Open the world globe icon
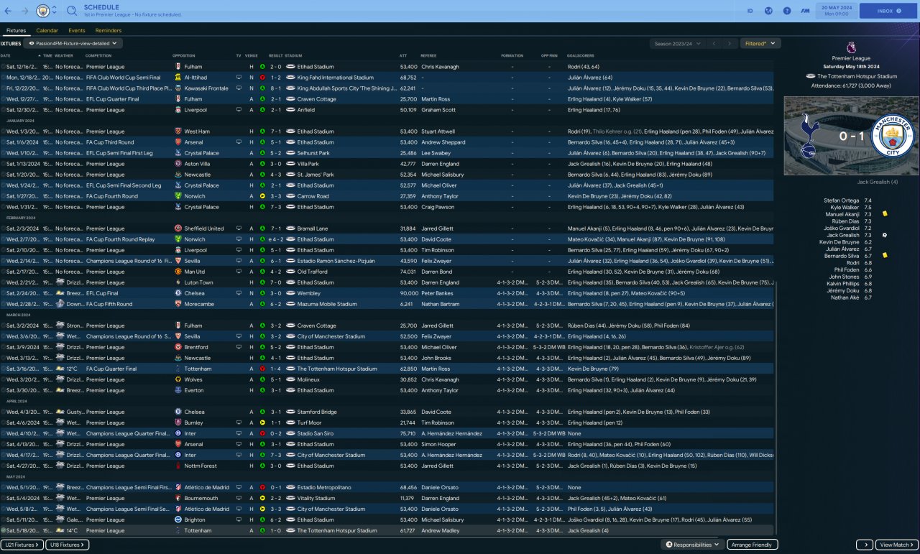This screenshot has height=554, width=920. tap(768, 11)
